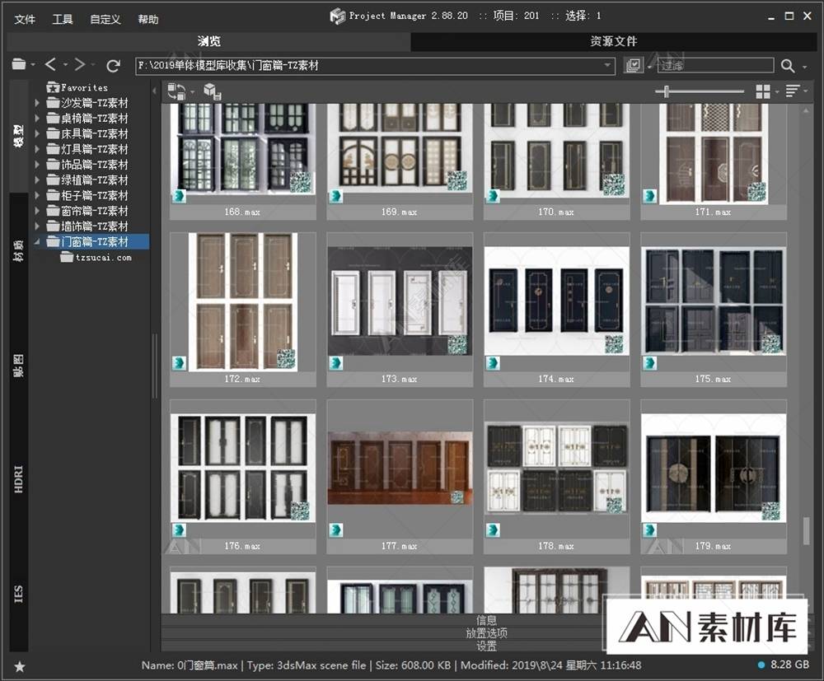824x681 pixels.
Task: Click the 3D box asset toolbar icon
Action: (x=213, y=91)
